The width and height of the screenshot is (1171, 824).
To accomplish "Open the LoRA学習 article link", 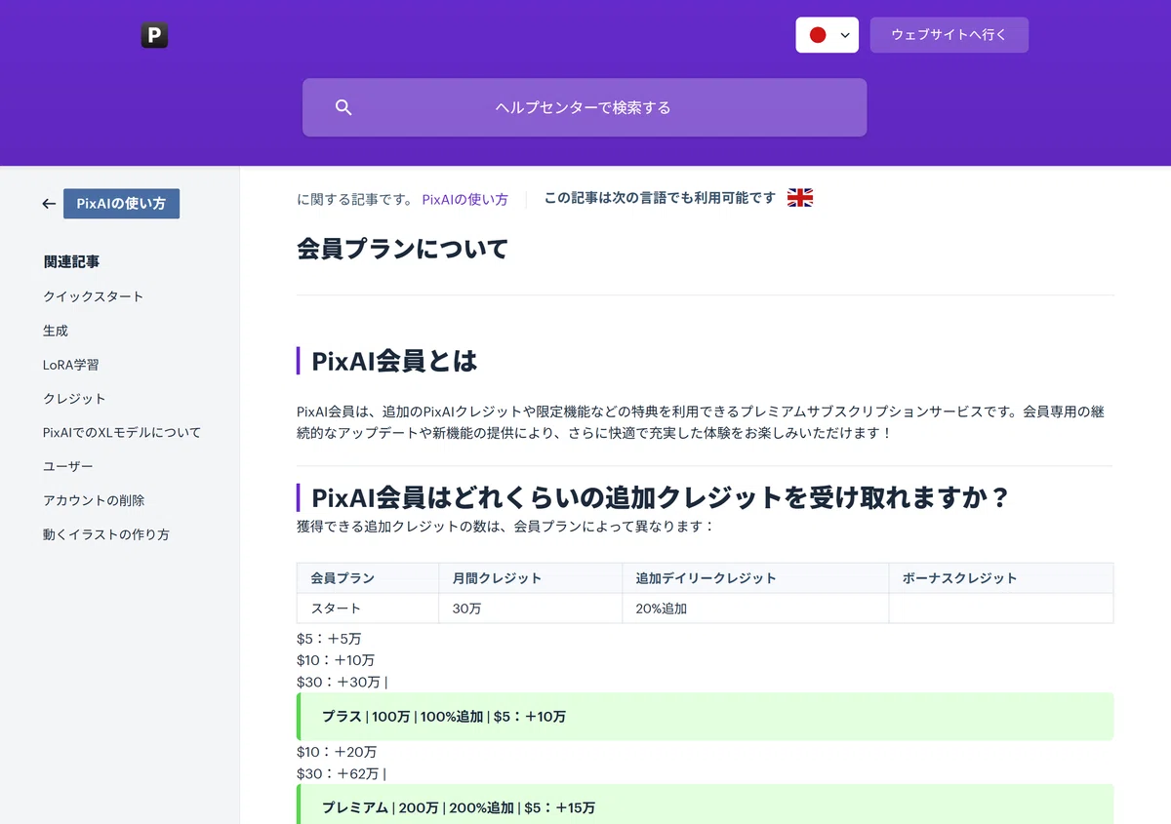I will pyautogui.click(x=71, y=365).
